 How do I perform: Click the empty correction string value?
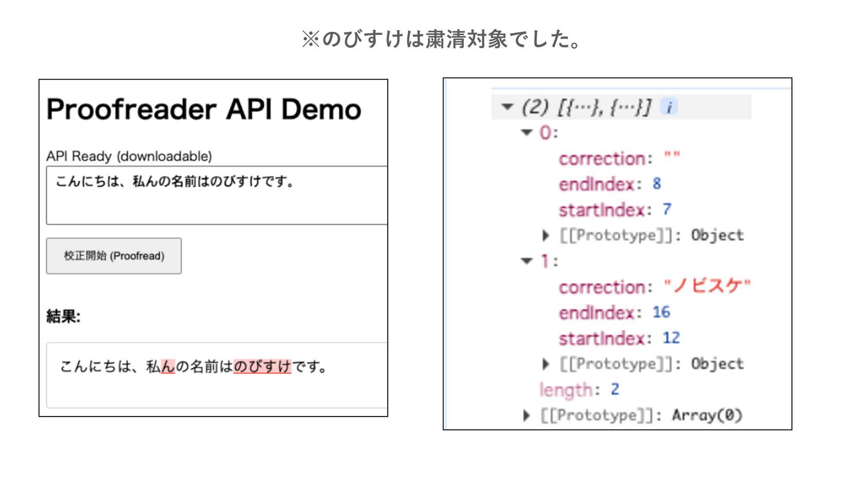(x=672, y=155)
